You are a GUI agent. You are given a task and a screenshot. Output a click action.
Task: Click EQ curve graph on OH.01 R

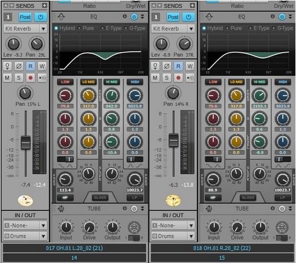pyautogui.click(x=248, y=52)
